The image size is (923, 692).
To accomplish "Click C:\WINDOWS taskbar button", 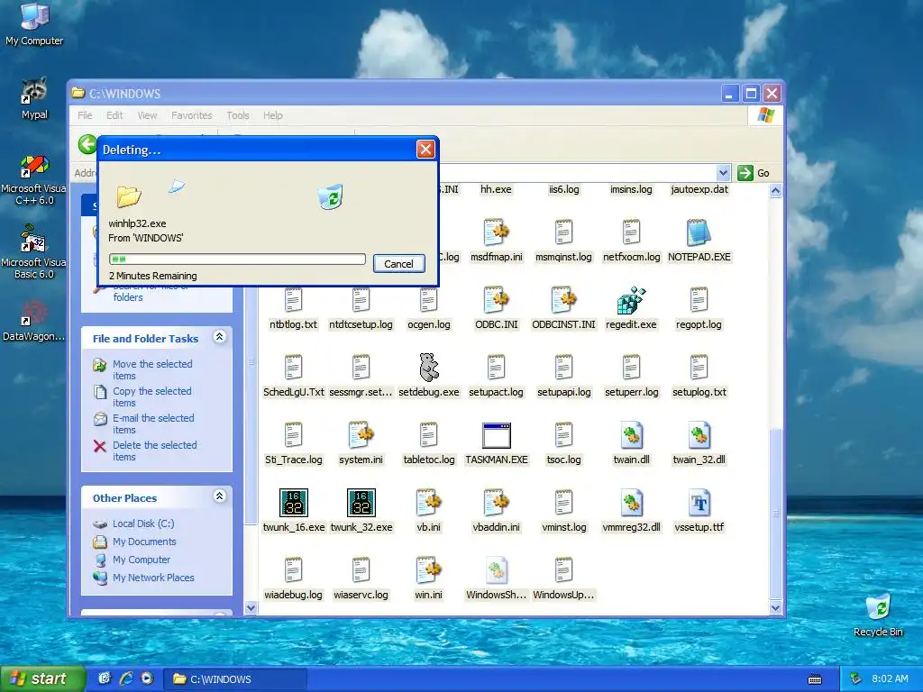I will coord(234,679).
